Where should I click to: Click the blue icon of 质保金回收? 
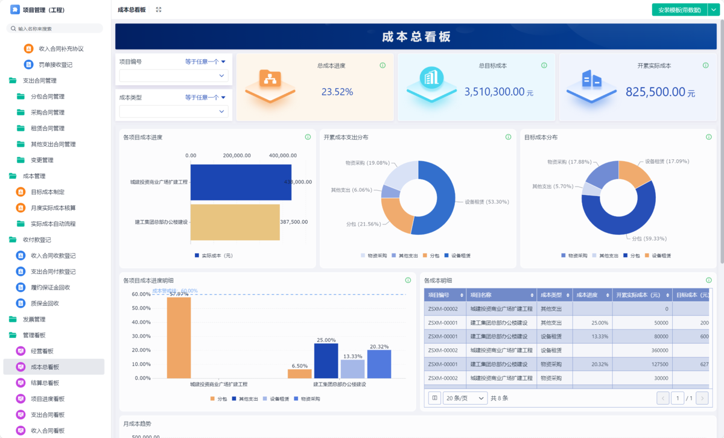point(21,303)
